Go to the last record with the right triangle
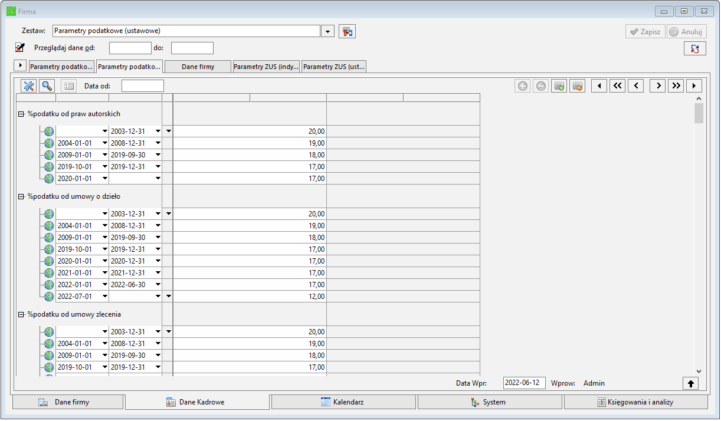The image size is (721, 421). tap(694, 86)
